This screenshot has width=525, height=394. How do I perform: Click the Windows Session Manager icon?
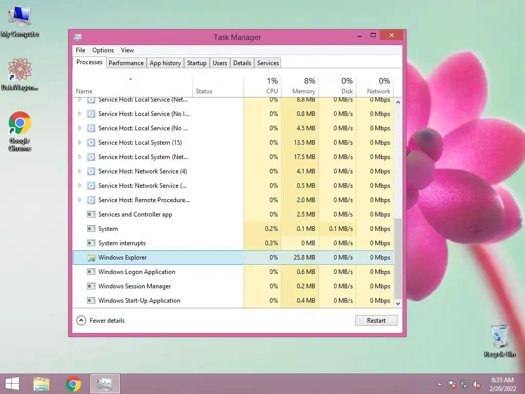[x=91, y=286]
